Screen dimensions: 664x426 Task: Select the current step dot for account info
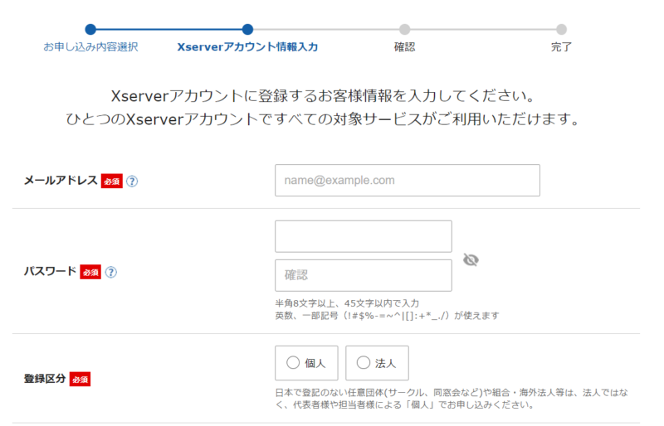click(247, 29)
